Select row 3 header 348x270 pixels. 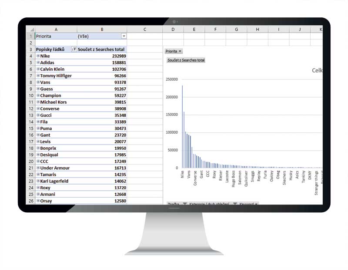point(30,49)
